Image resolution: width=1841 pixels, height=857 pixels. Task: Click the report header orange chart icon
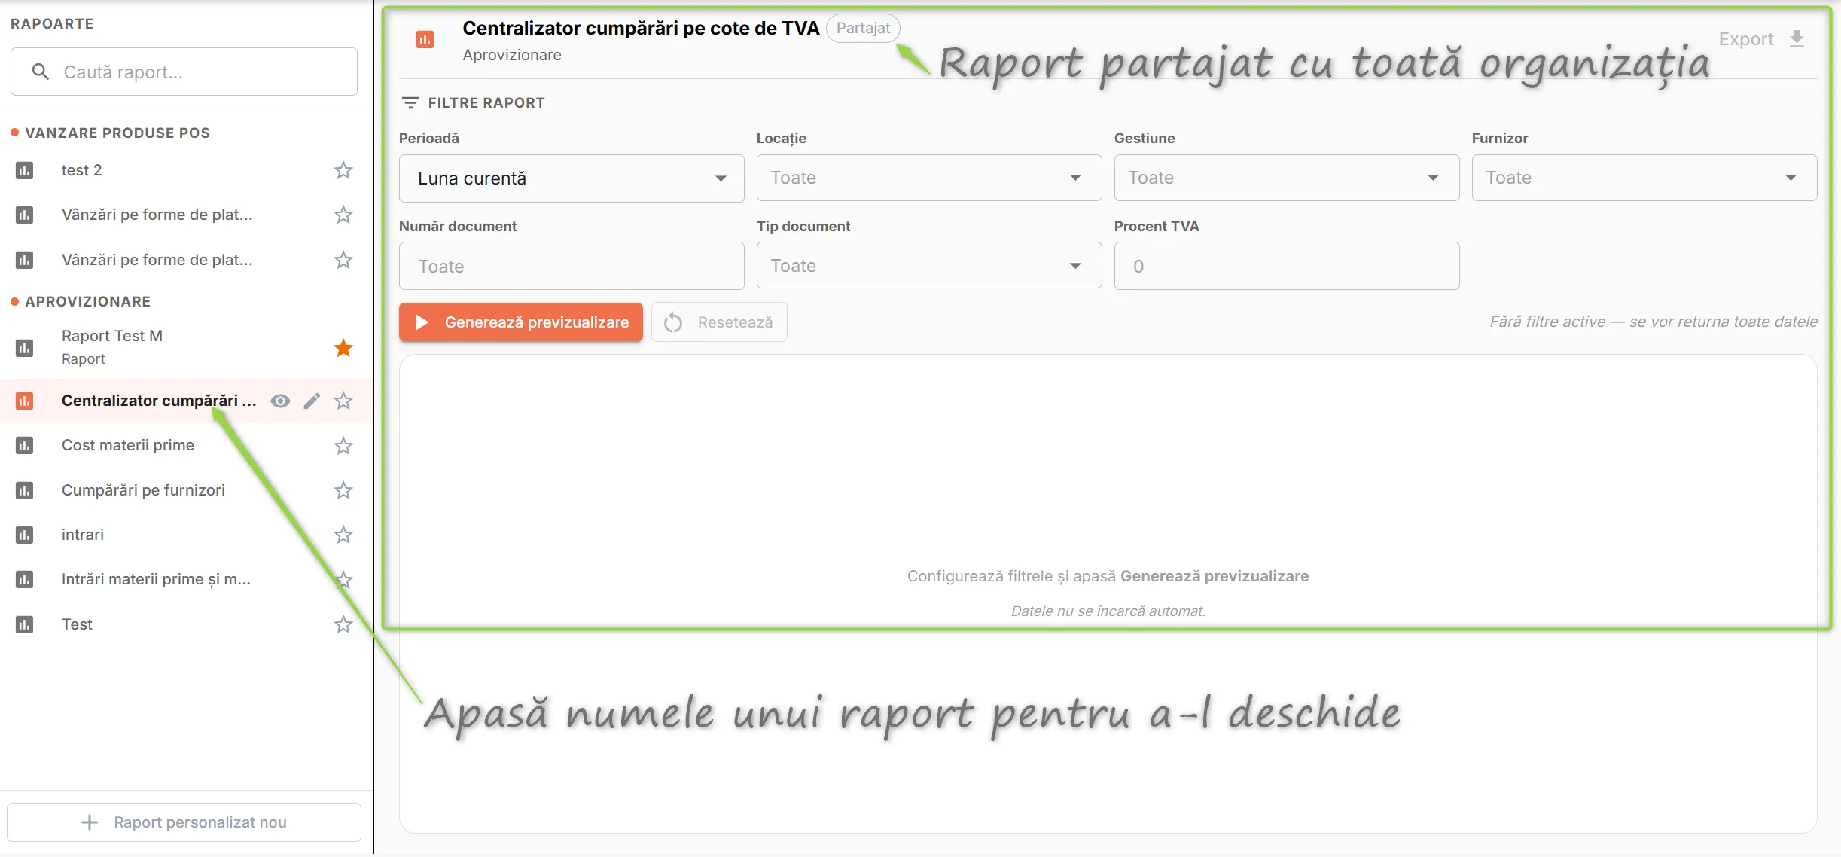(x=425, y=39)
